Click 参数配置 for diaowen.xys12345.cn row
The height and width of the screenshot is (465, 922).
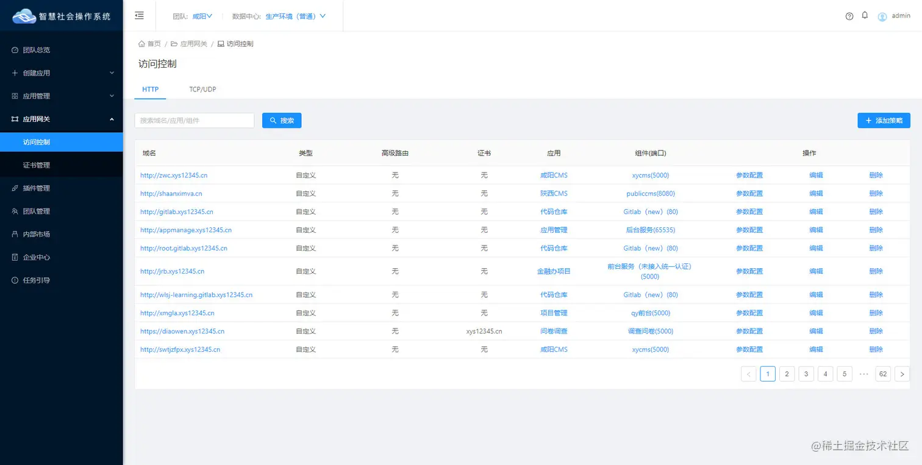749,332
